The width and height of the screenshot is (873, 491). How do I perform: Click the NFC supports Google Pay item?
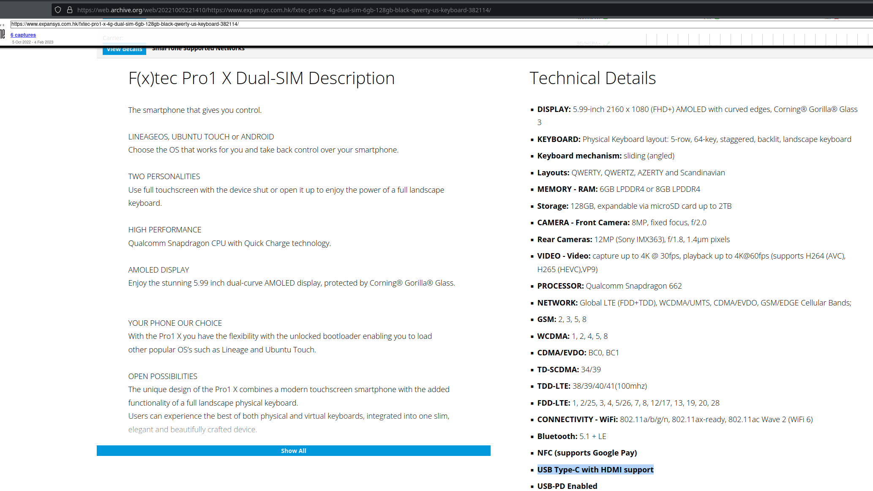point(587,453)
